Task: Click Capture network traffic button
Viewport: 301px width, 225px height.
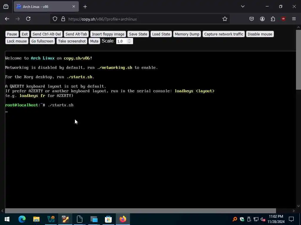Action: (x=224, y=34)
